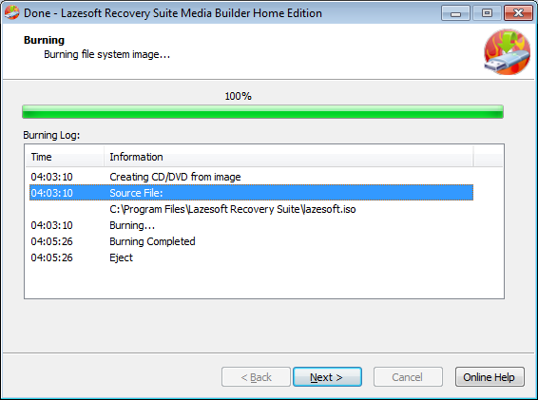Open Online Help
The height and width of the screenshot is (400, 538).
[x=490, y=377]
